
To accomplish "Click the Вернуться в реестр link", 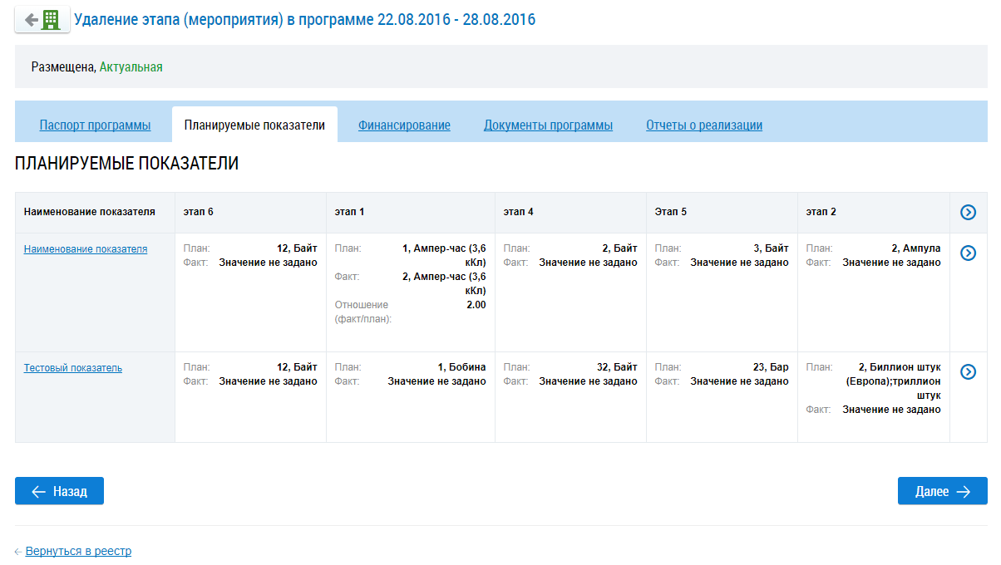I will coord(78,551).
